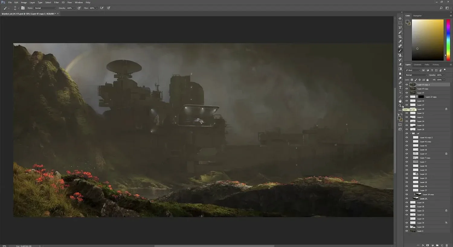Select the Eyedropper tool
This screenshot has width=453, height=247.
(x=400, y=41)
